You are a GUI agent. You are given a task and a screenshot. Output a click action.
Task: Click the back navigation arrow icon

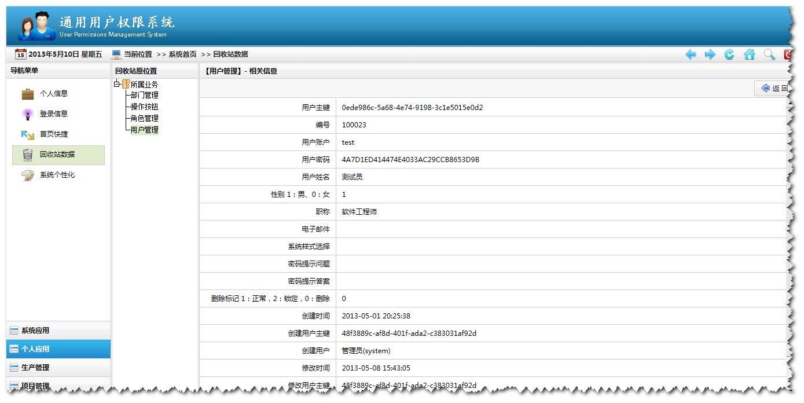pos(691,54)
